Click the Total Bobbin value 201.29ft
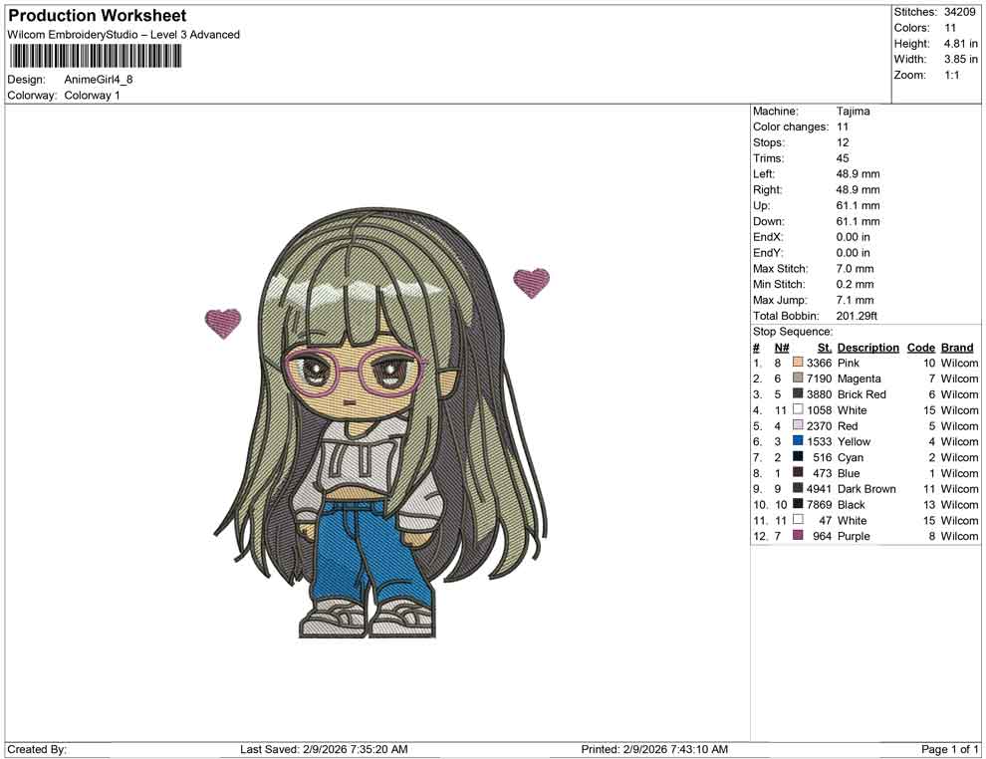986x759 pixels. 858,316
